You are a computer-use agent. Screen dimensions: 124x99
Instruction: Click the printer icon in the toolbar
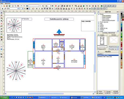[46, 6]
